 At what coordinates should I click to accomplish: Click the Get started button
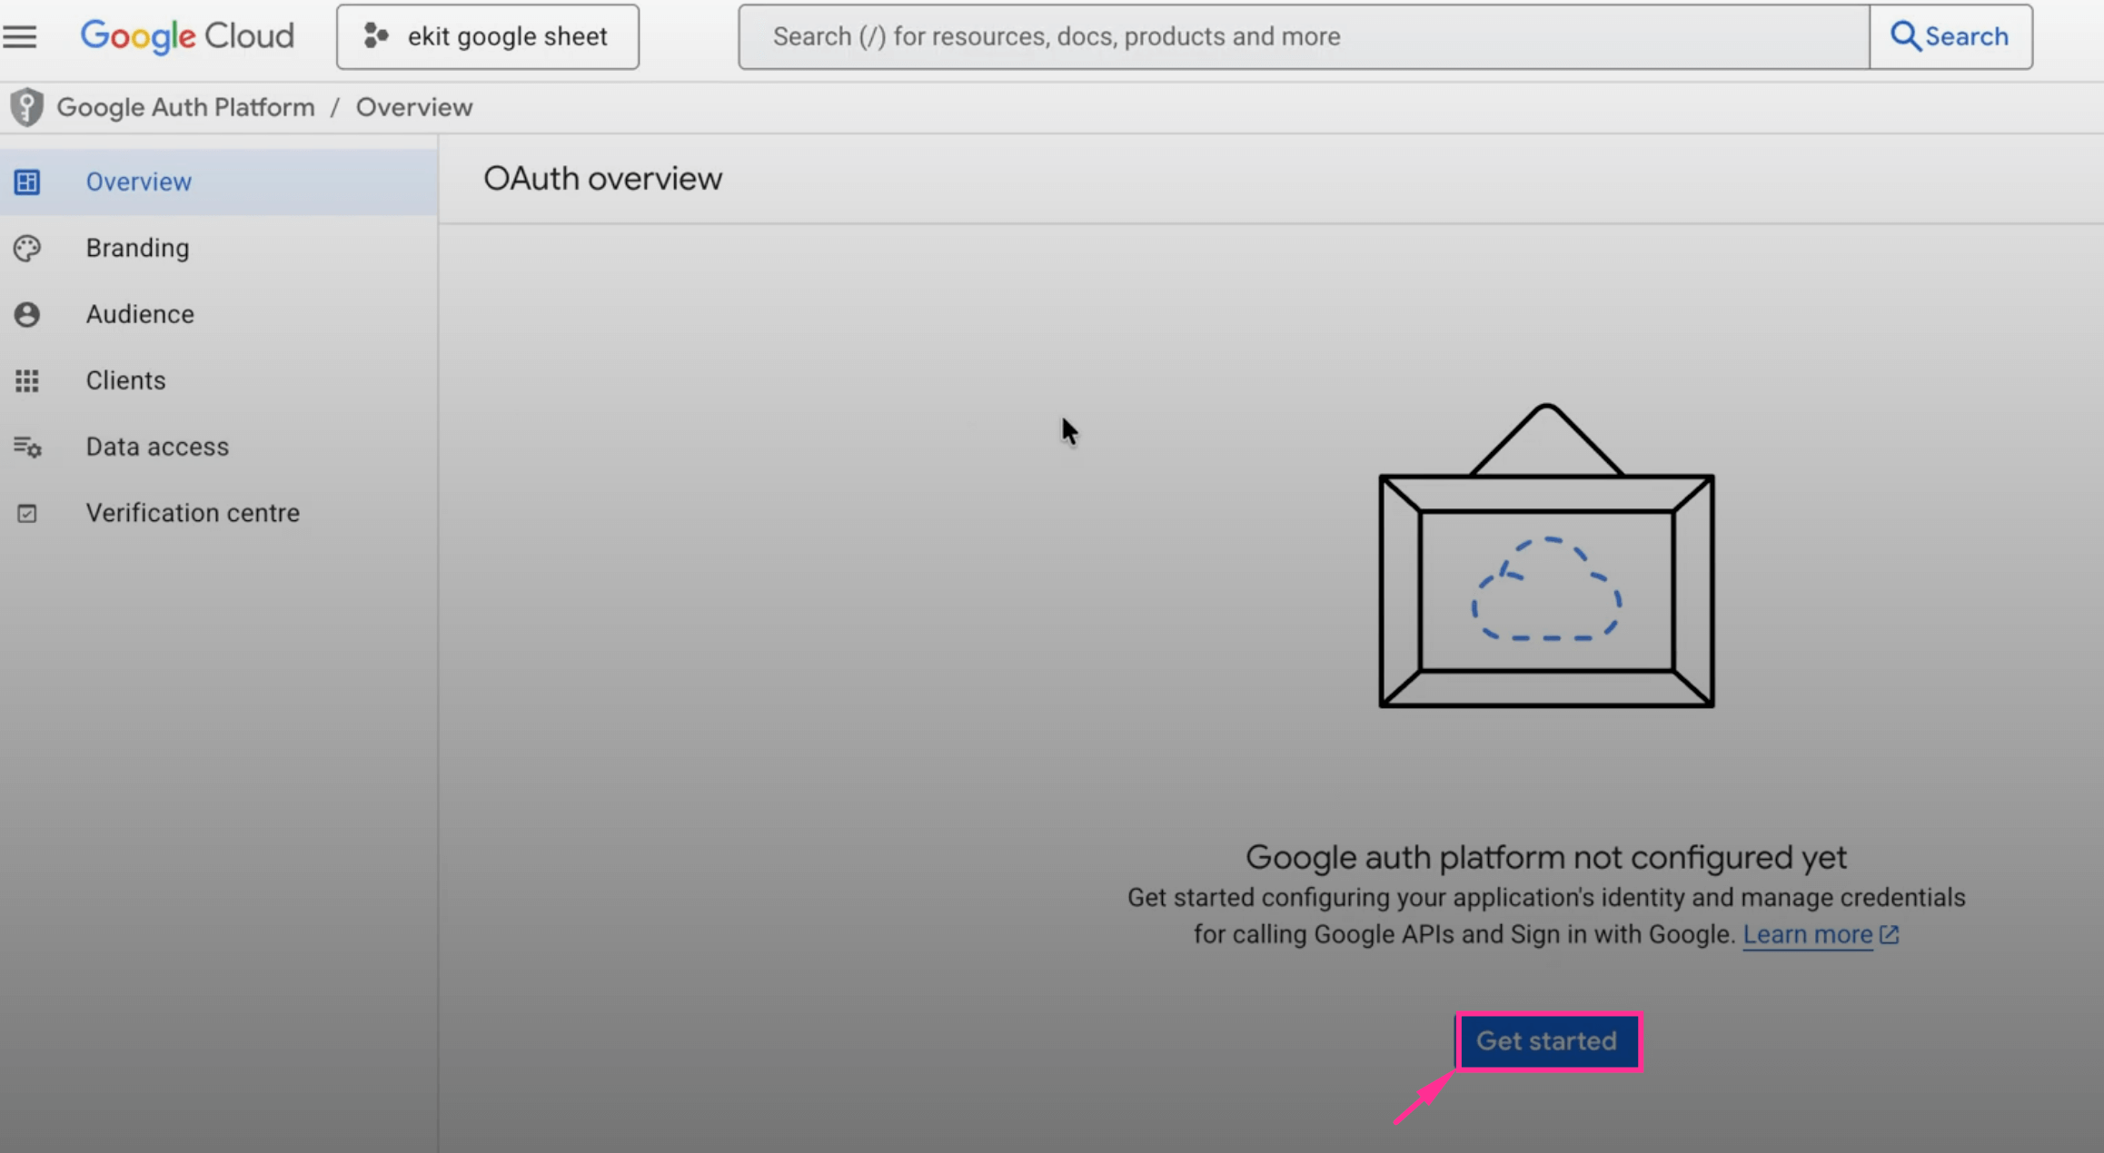1547,1041
